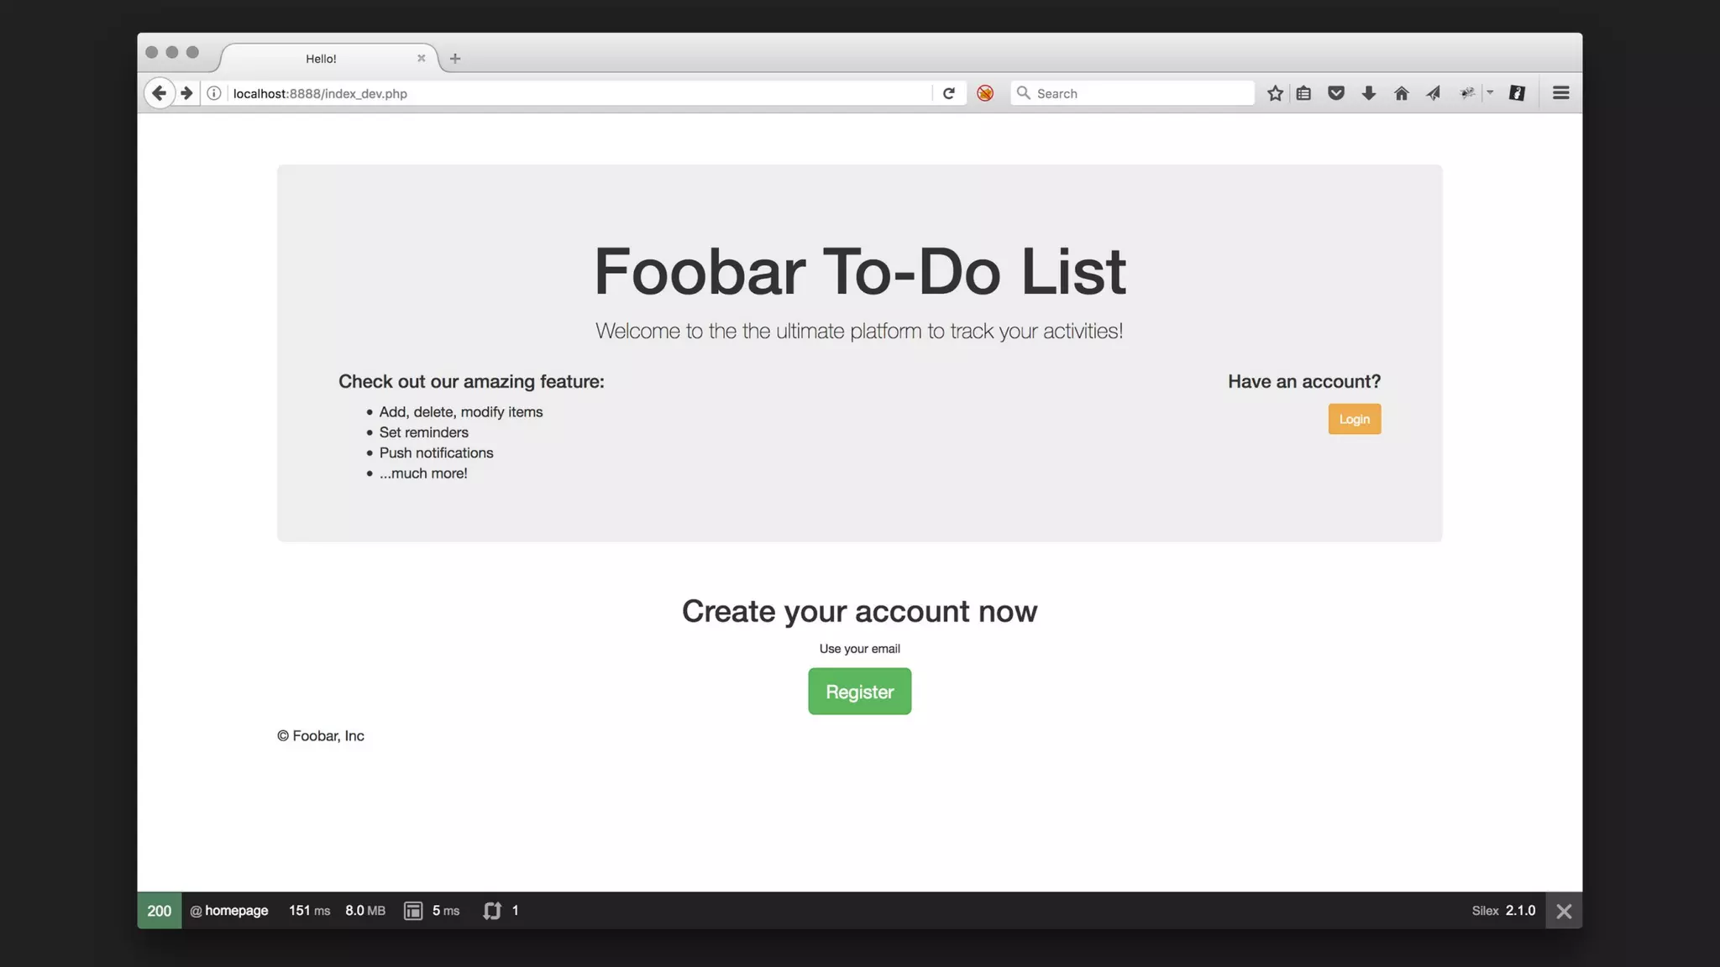
Task: Click the browser Search input field
Action: [x=1132, y=93]
